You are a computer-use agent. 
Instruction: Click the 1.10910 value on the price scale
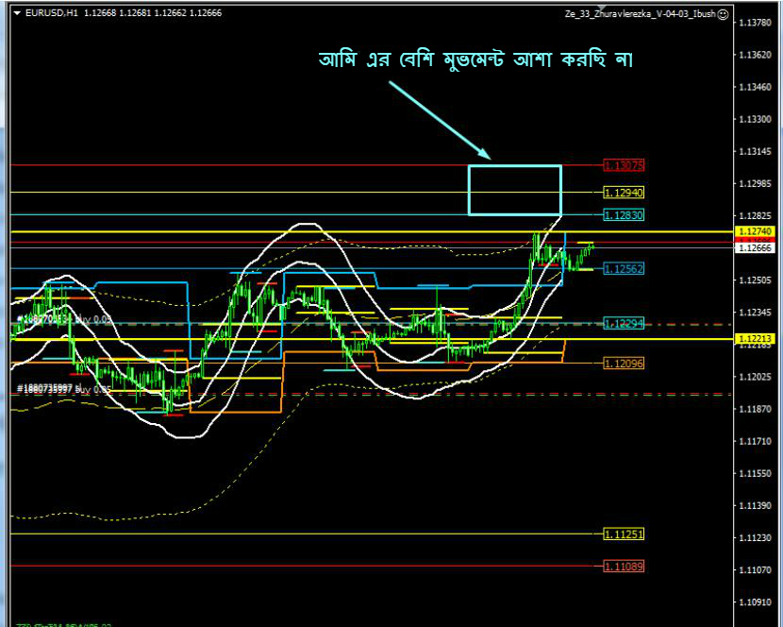(755, 602)
